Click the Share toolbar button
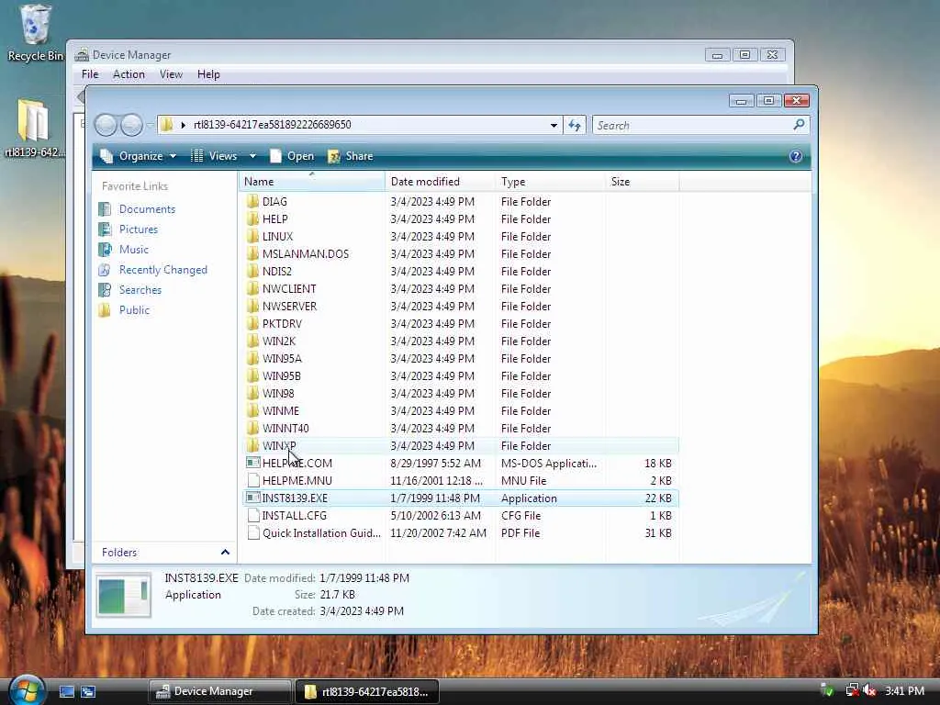The width and height of the screenshot is (940, 705). pyautogui.click(x=351, y=156)
